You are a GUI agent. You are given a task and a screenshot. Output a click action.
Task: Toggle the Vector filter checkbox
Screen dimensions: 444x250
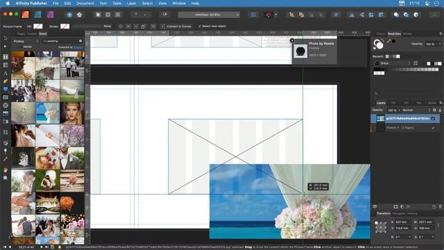[20, 47]
